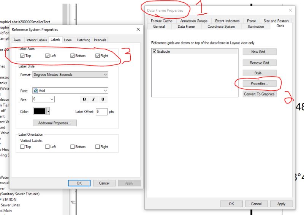Open the Illumination tab
This screenshot has width=304, height=215.
click(x=256, y=27)
